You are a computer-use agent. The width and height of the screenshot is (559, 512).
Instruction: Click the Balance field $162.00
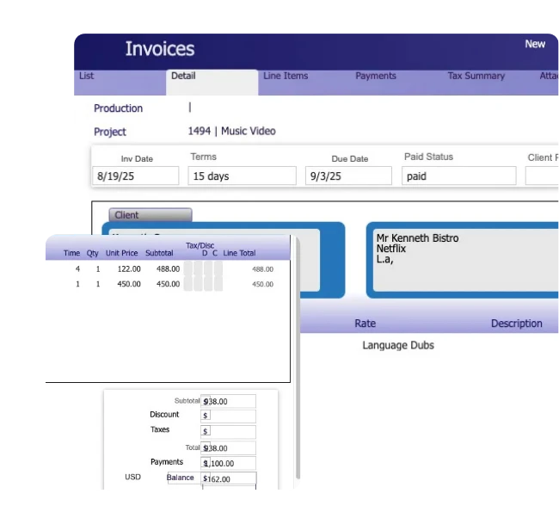[230, 478]
